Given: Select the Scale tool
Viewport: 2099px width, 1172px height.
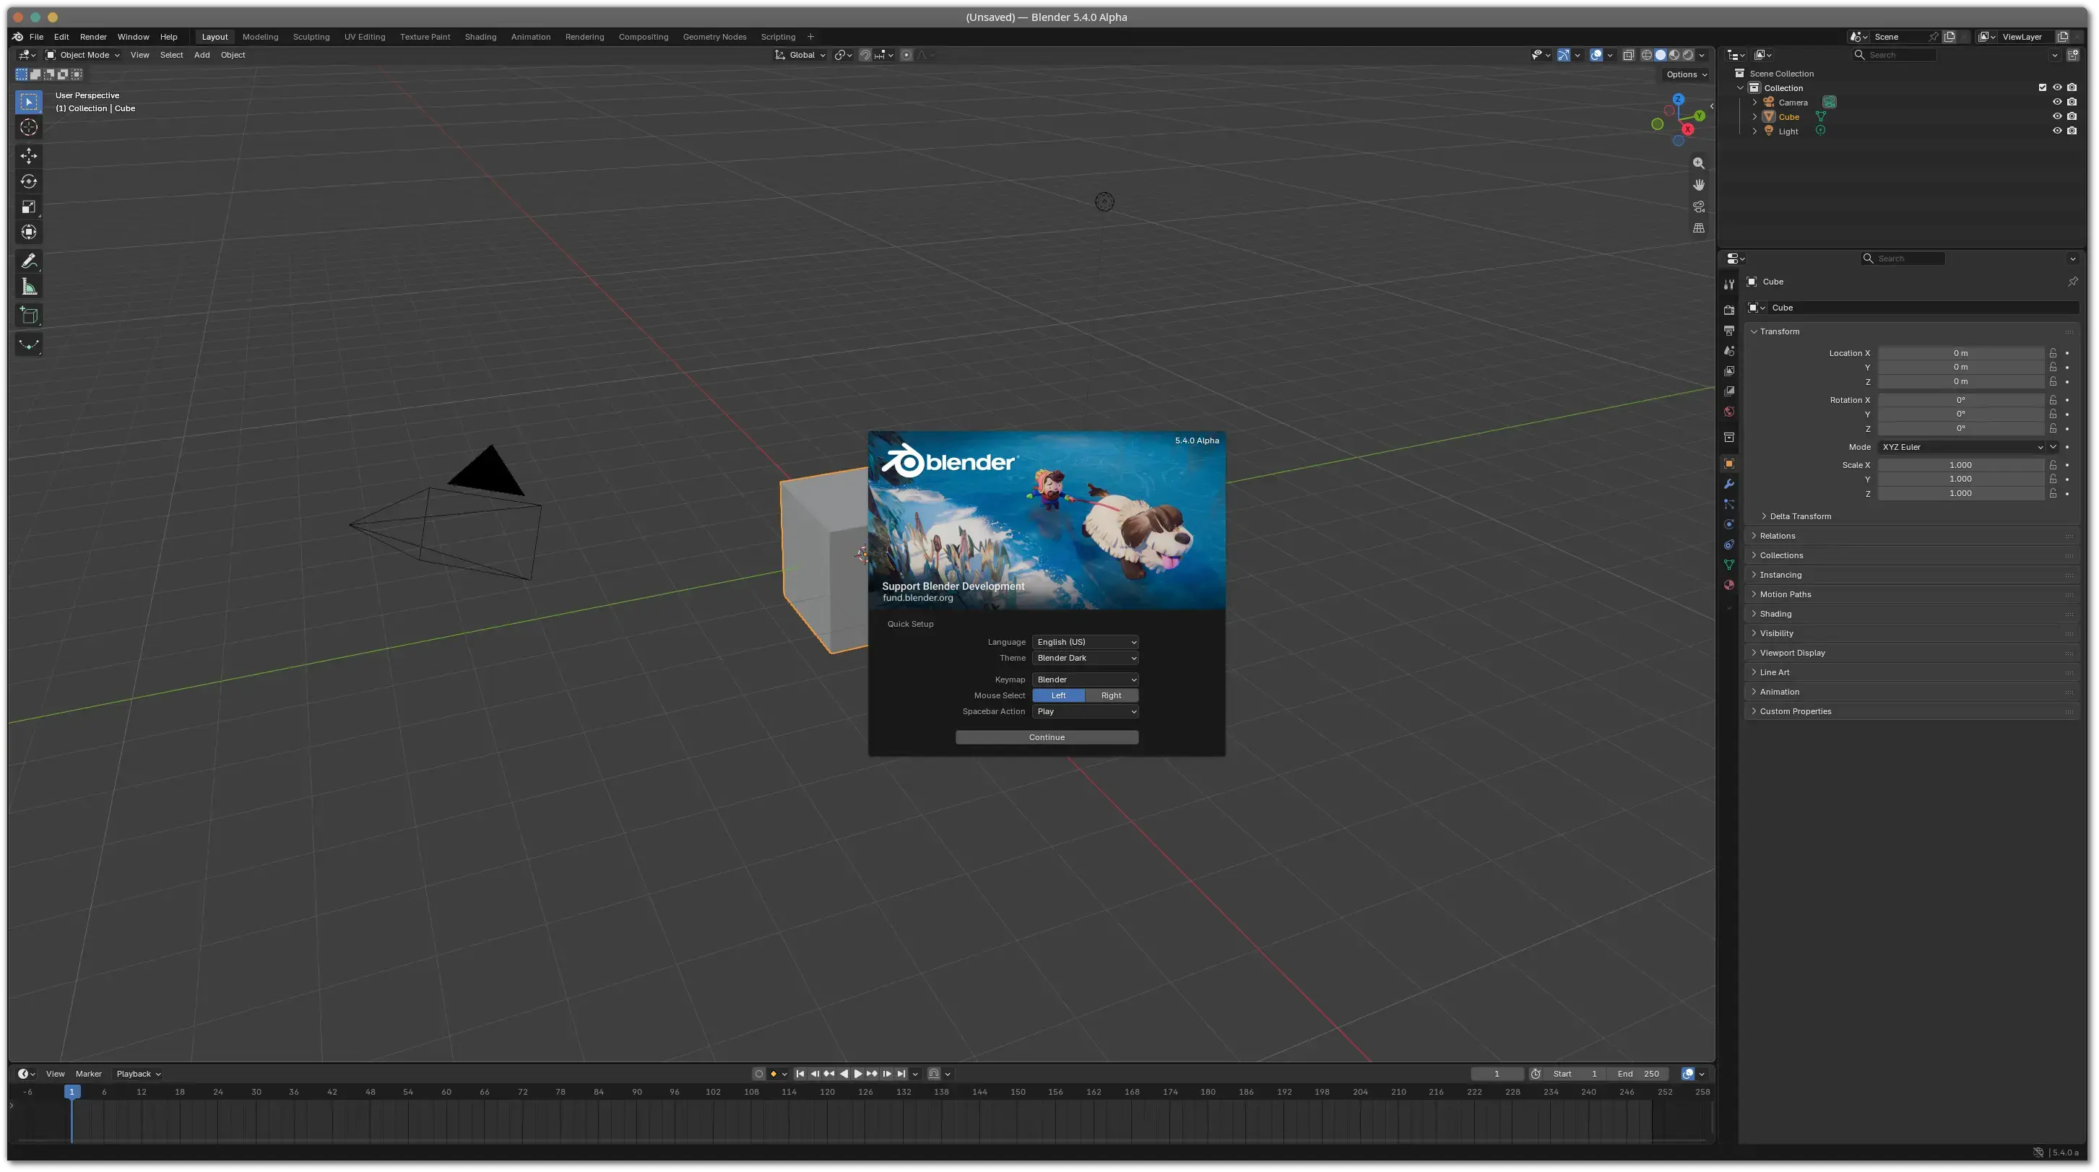Looking at the screenshot, I should pyautogui.click(x=30, y=207).
